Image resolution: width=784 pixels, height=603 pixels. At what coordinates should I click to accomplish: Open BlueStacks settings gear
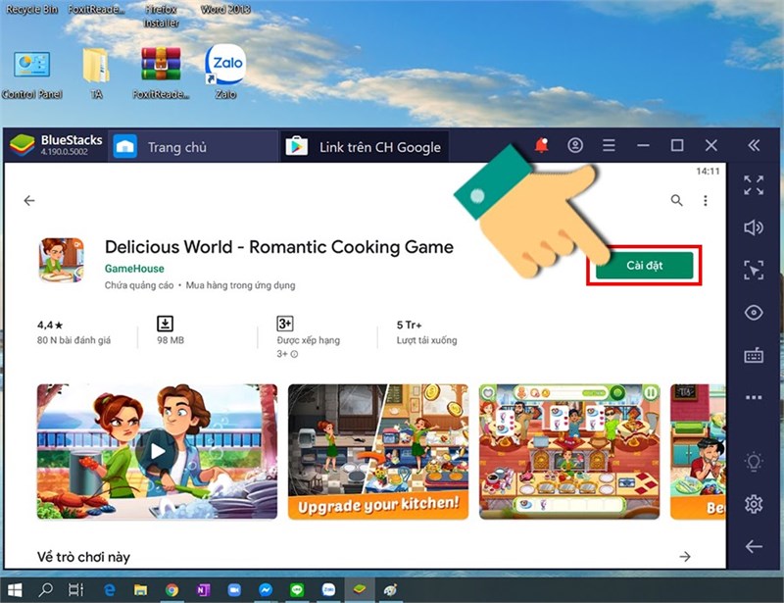[x=753, y=504]
